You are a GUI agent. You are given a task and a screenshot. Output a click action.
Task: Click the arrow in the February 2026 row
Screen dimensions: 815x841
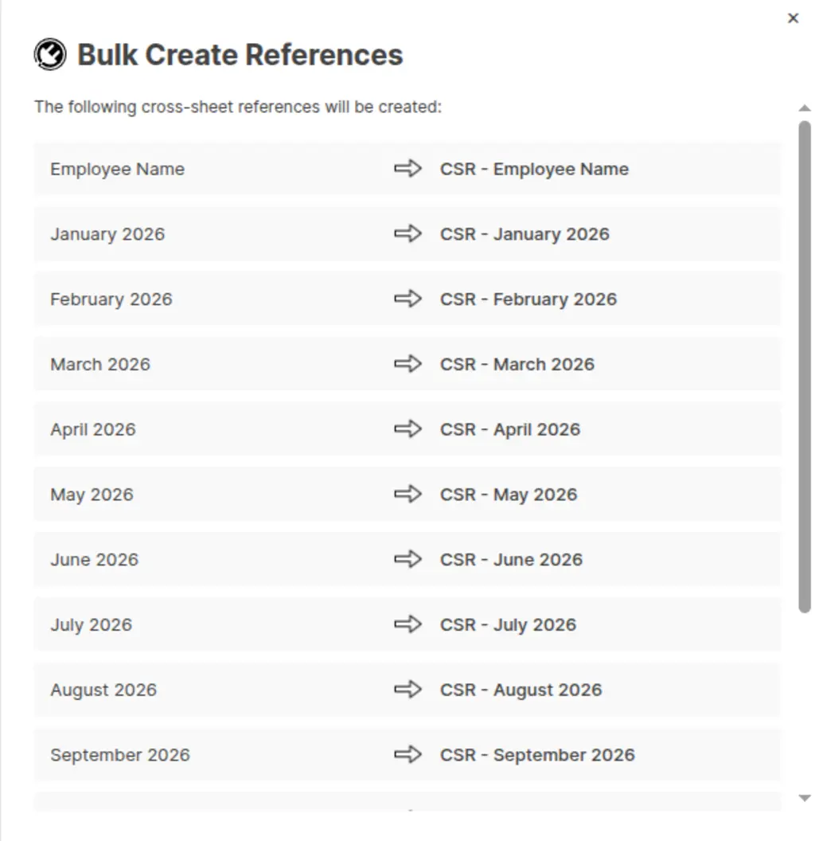click(408, 299)
